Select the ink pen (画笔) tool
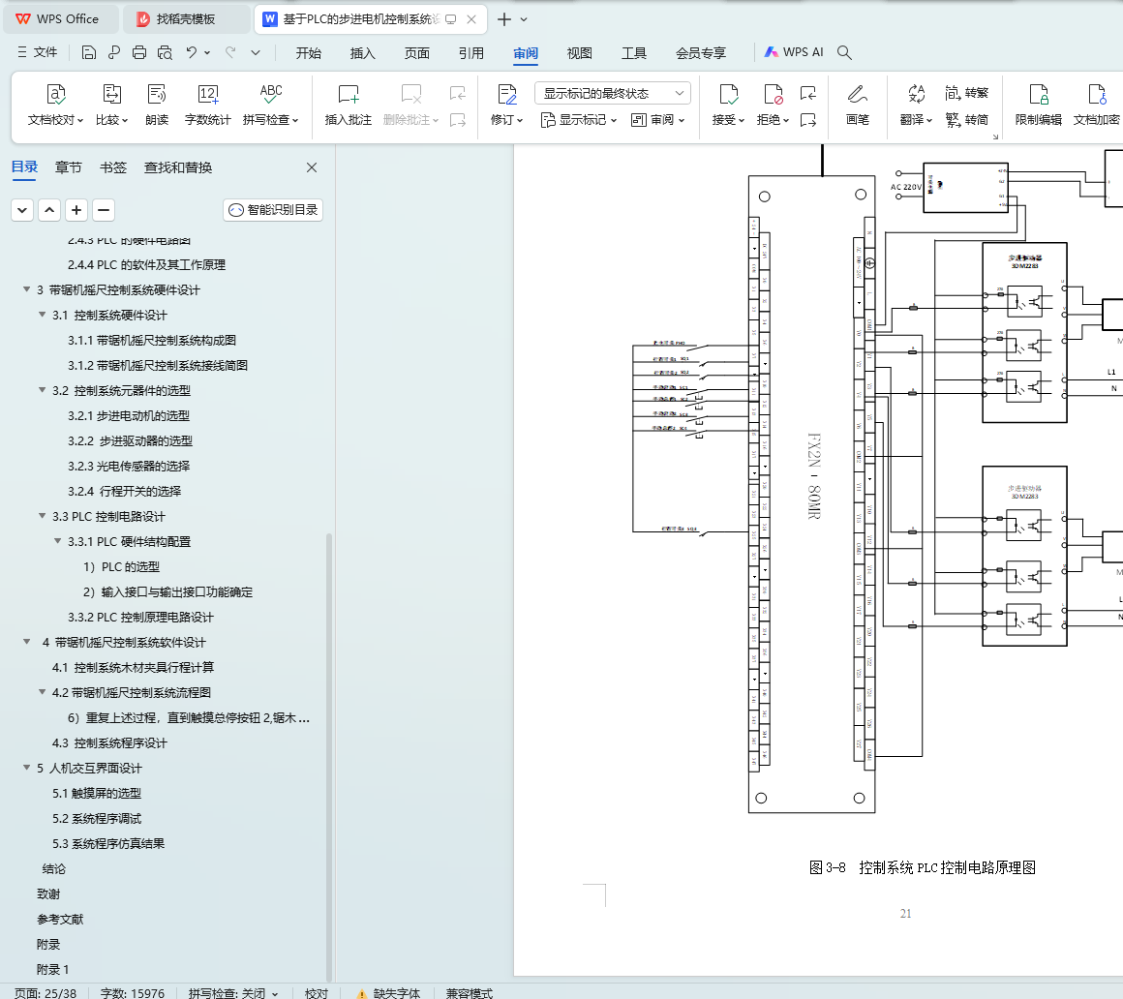Viewport: 1123px width, 999px height. click(x=858, y=106)
